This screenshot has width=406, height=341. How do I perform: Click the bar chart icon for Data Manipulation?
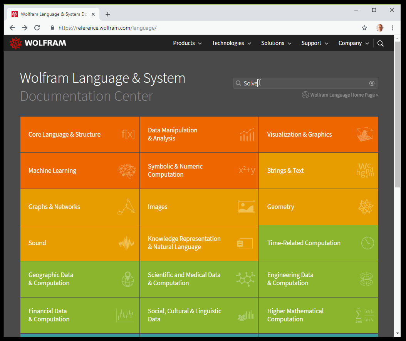[247, 135]
